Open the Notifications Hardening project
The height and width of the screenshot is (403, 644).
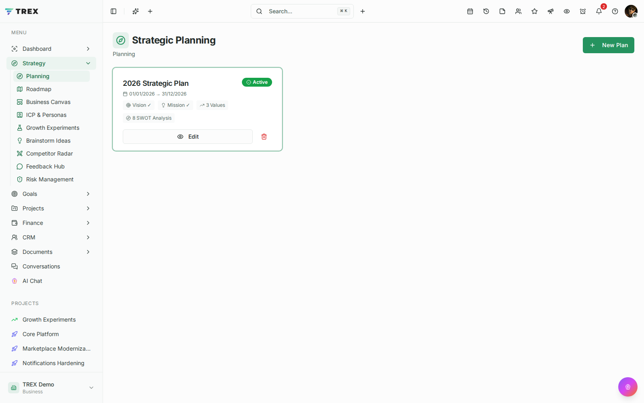51,363
